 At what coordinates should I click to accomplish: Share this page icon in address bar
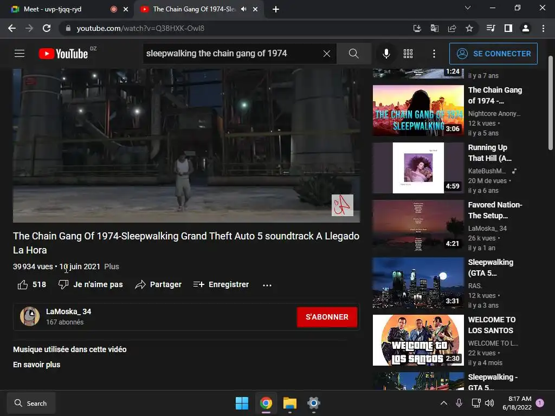[x=452, y=28]
